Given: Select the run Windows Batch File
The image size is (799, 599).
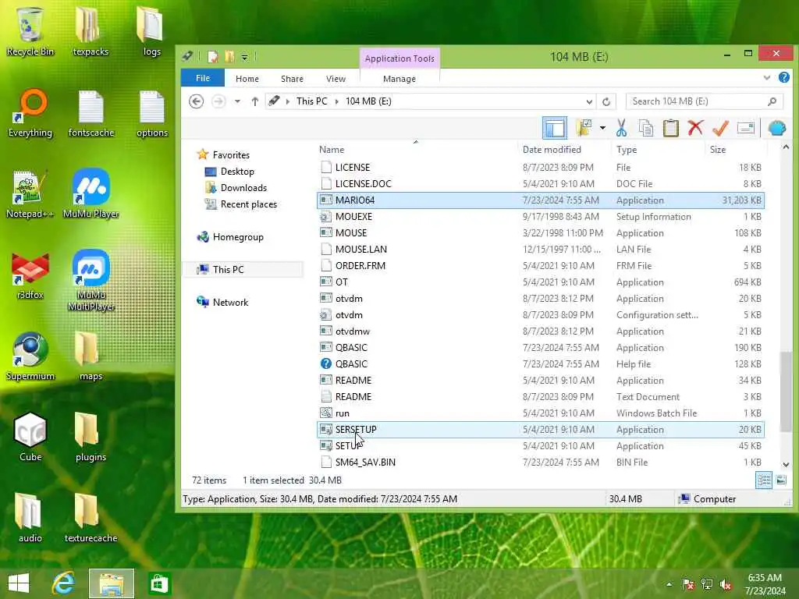Looking at the screenshot, I should pos(541,413).
